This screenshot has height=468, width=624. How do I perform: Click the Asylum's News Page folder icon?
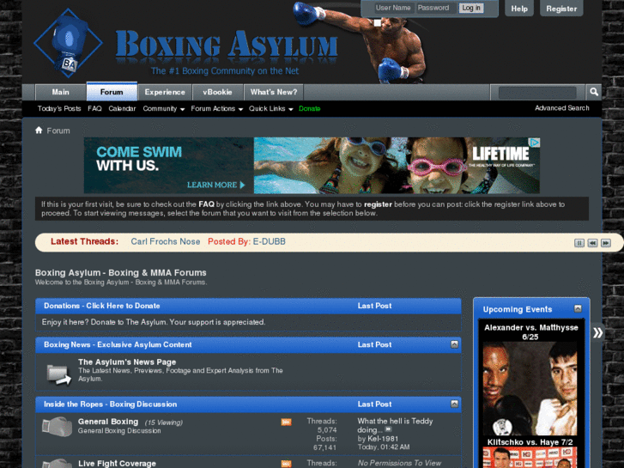(x=58, y=374)
